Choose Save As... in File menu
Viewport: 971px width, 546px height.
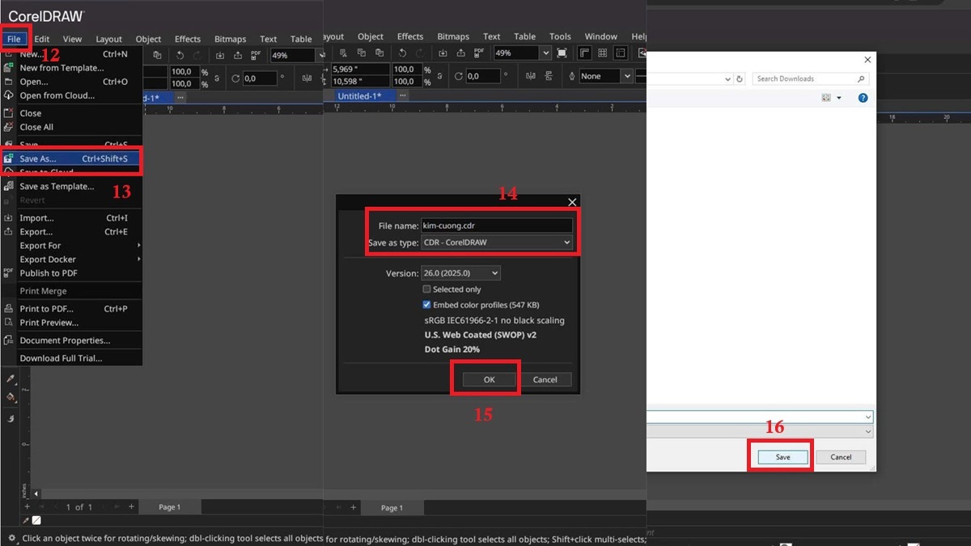click(73, 159)
